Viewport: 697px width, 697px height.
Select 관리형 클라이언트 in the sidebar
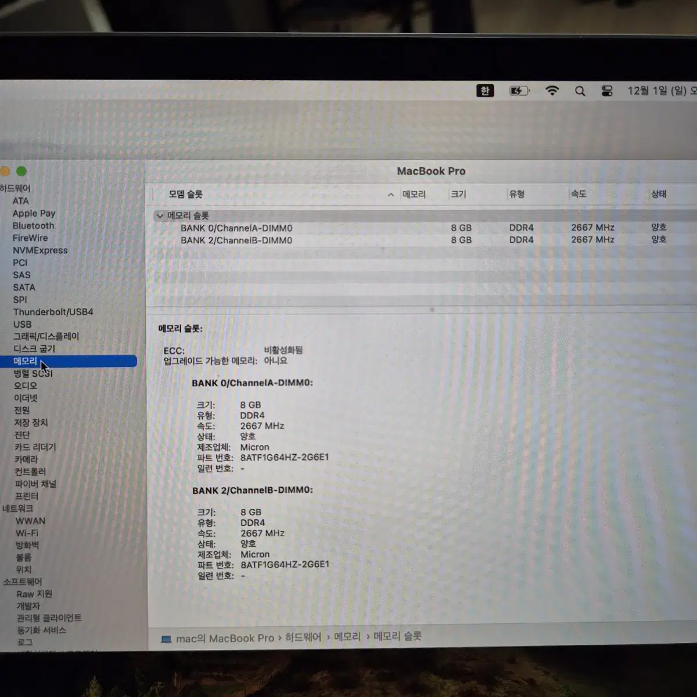tap(49, 618)
